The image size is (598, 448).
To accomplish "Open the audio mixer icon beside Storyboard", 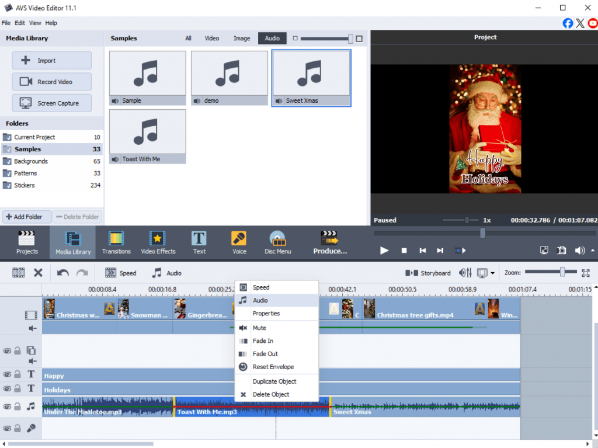I will tap(465, 273).
